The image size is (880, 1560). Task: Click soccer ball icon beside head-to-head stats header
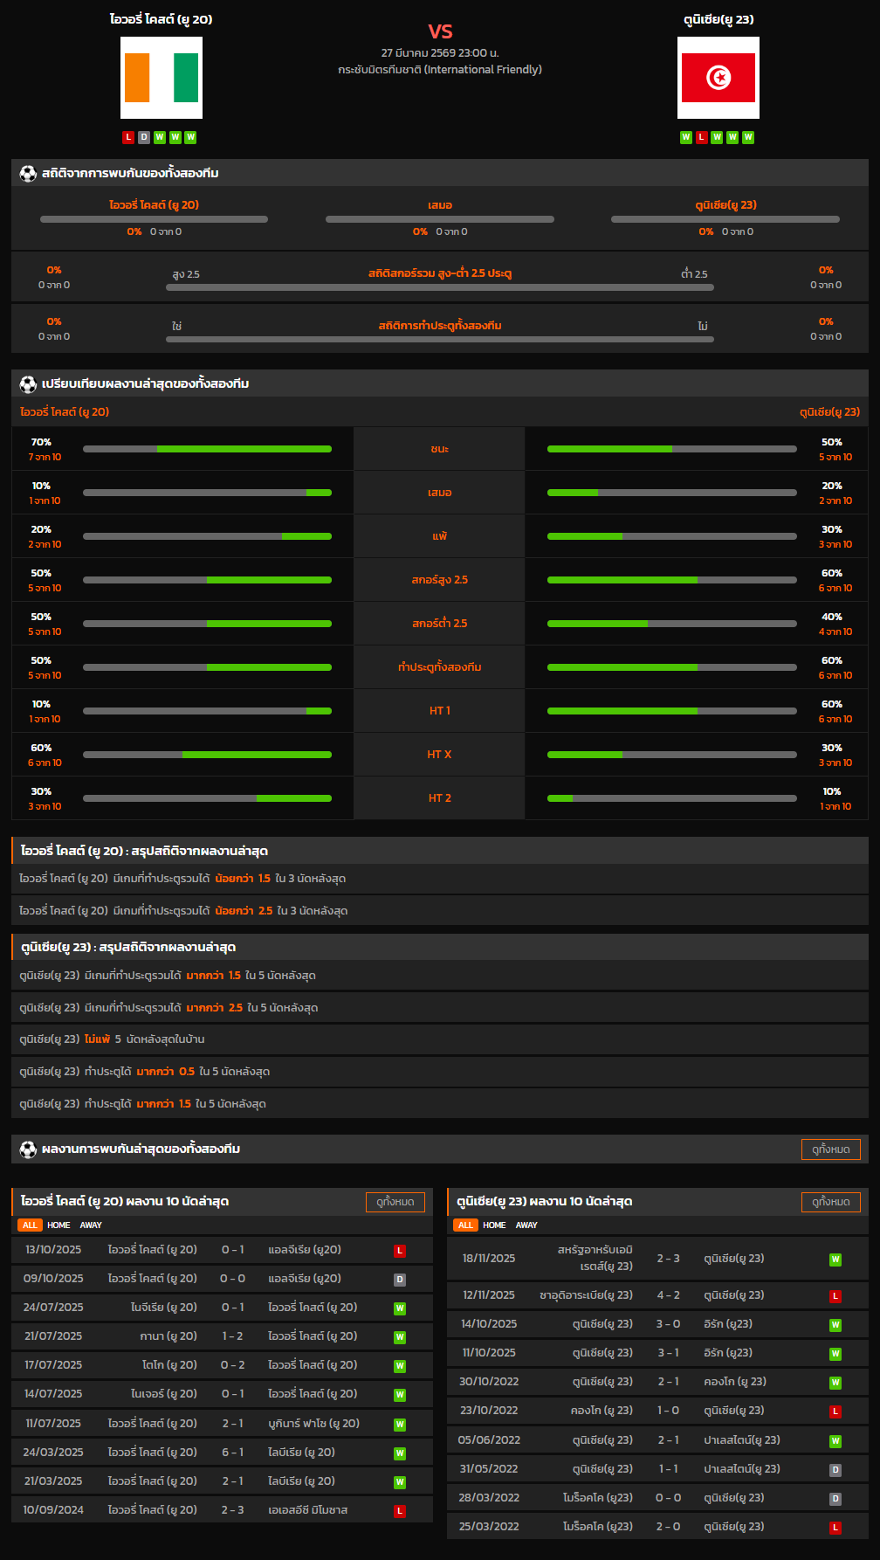[28, 174]
